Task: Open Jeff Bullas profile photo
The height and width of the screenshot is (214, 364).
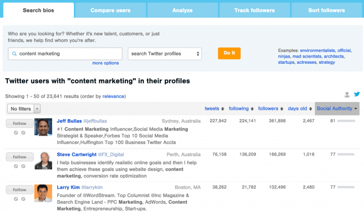Action: click(x=43, y=127)
